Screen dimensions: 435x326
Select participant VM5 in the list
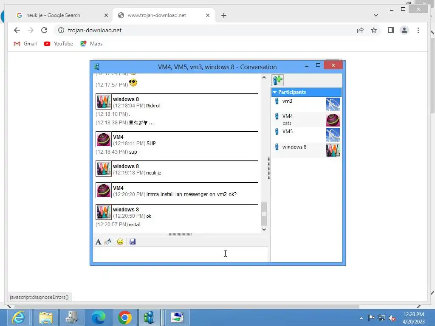coord(306,135)
